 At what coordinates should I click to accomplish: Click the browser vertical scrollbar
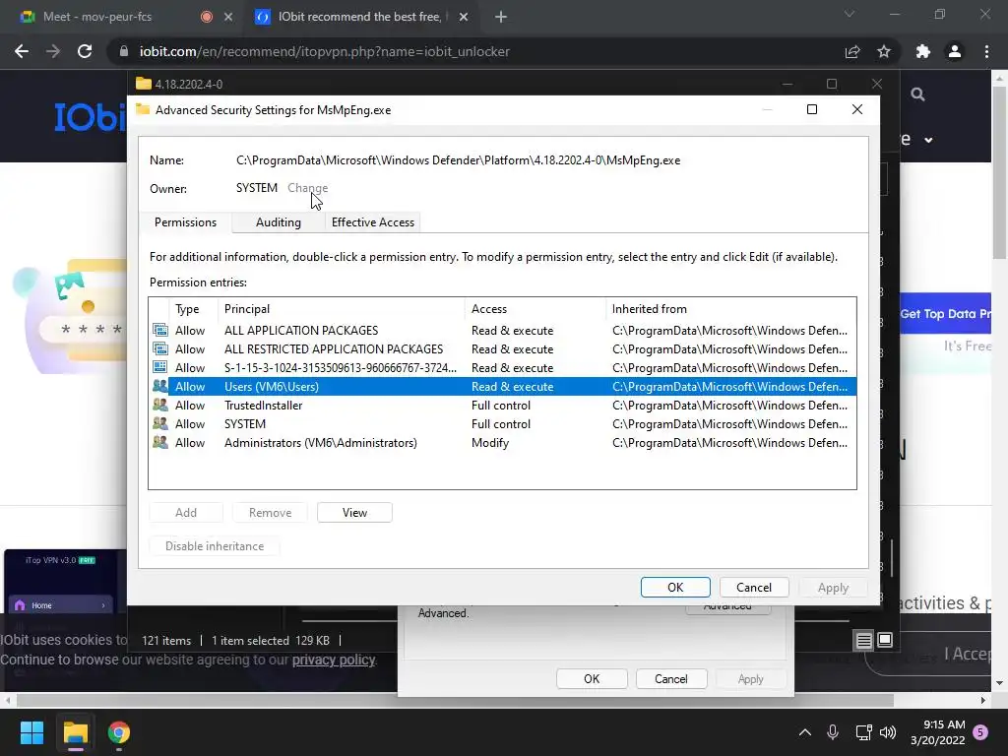pyautogui.click(x=1000, y=173)
